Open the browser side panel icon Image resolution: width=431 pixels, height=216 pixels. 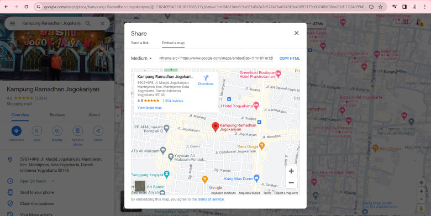404,7
